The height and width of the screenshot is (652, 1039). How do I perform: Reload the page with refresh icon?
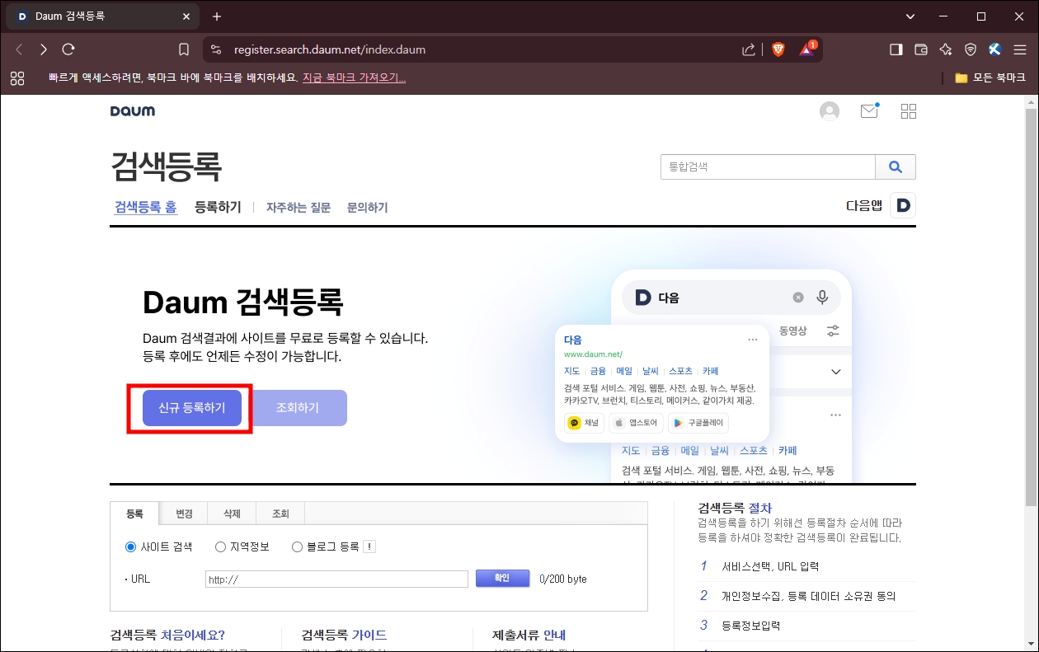(68, 49)
